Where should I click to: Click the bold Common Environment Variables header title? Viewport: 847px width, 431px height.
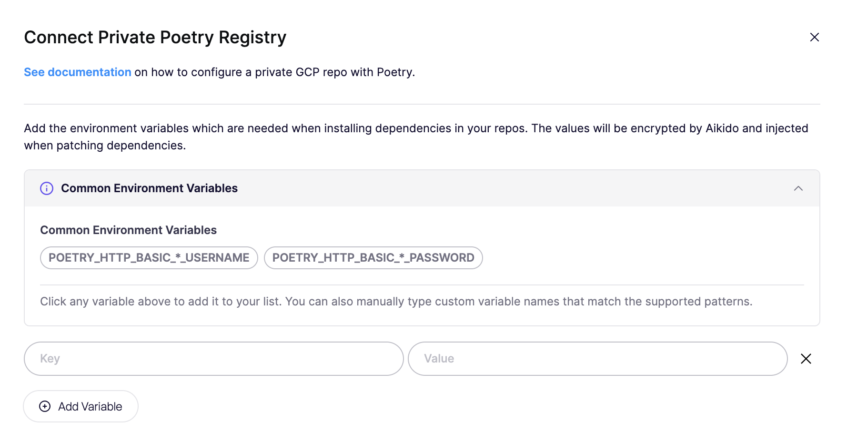[149, 188]
